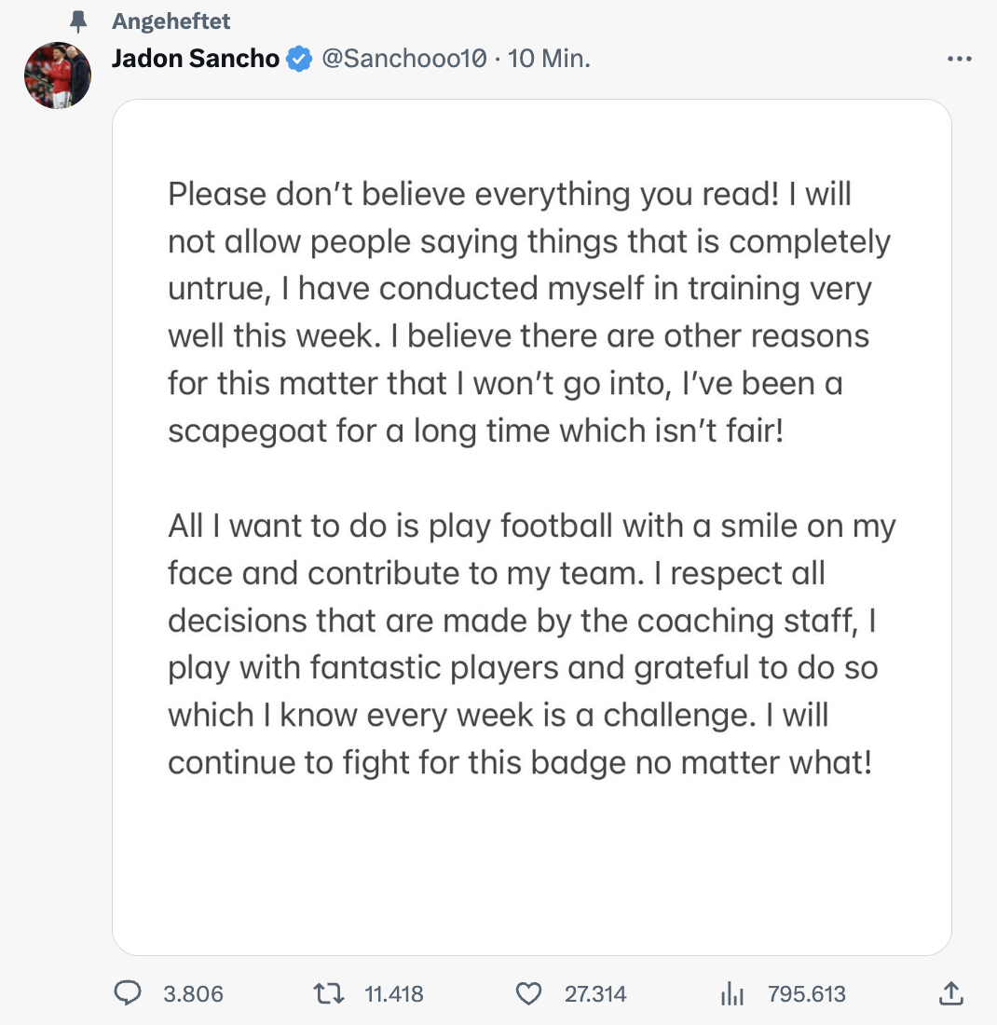Click the reply speech bubble icon

click(x=126, y=994)
